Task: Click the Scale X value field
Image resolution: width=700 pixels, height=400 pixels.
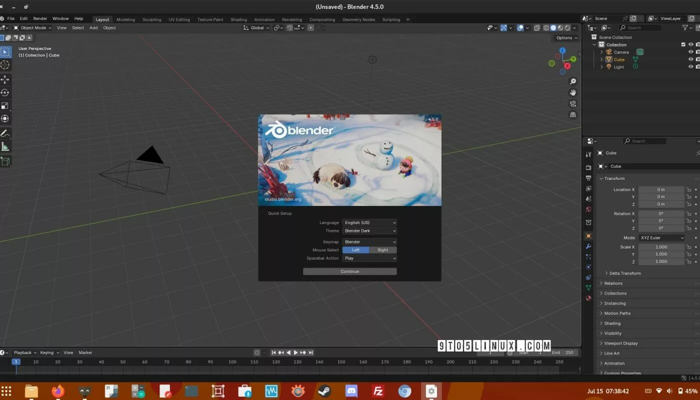Action: point(661,247)
